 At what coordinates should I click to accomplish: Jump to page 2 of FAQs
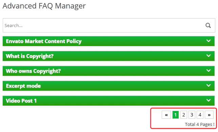coord(184,115)
